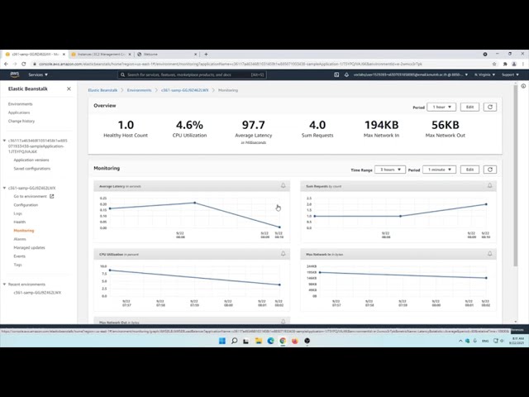Open Firefox from taskbar

[295, 341]
